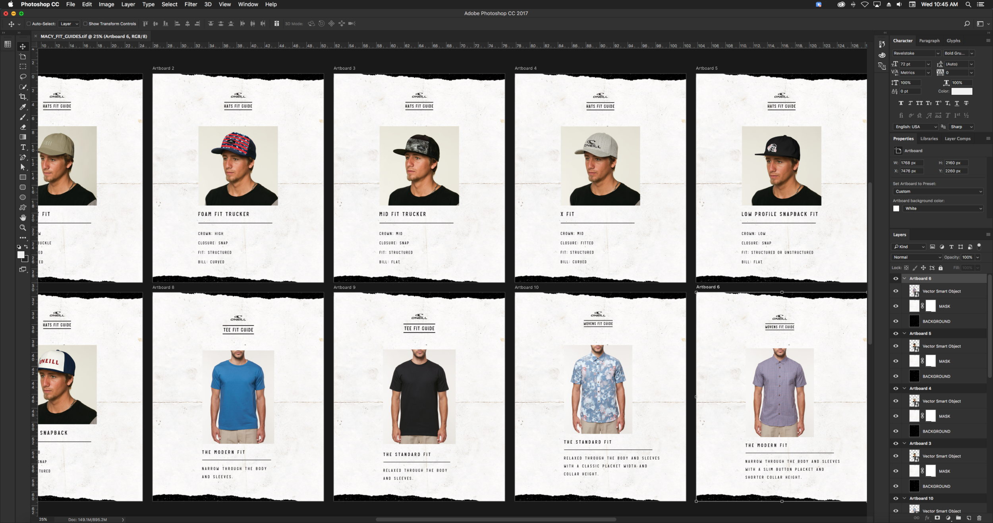Screen dimensions: 993x523
Task: Open the Artboard background color dropdown
Action: point(943,209)
